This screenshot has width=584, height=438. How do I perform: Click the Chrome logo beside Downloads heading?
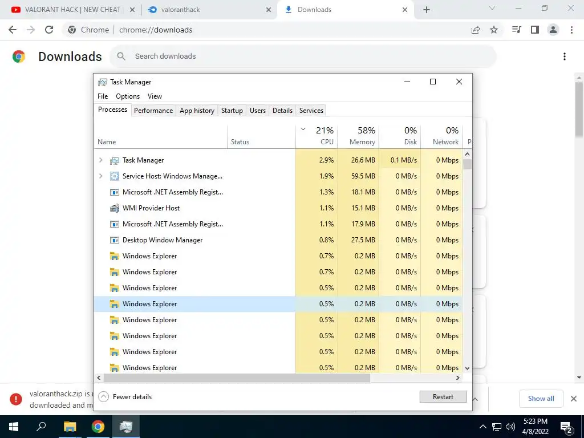coord(19,56)
